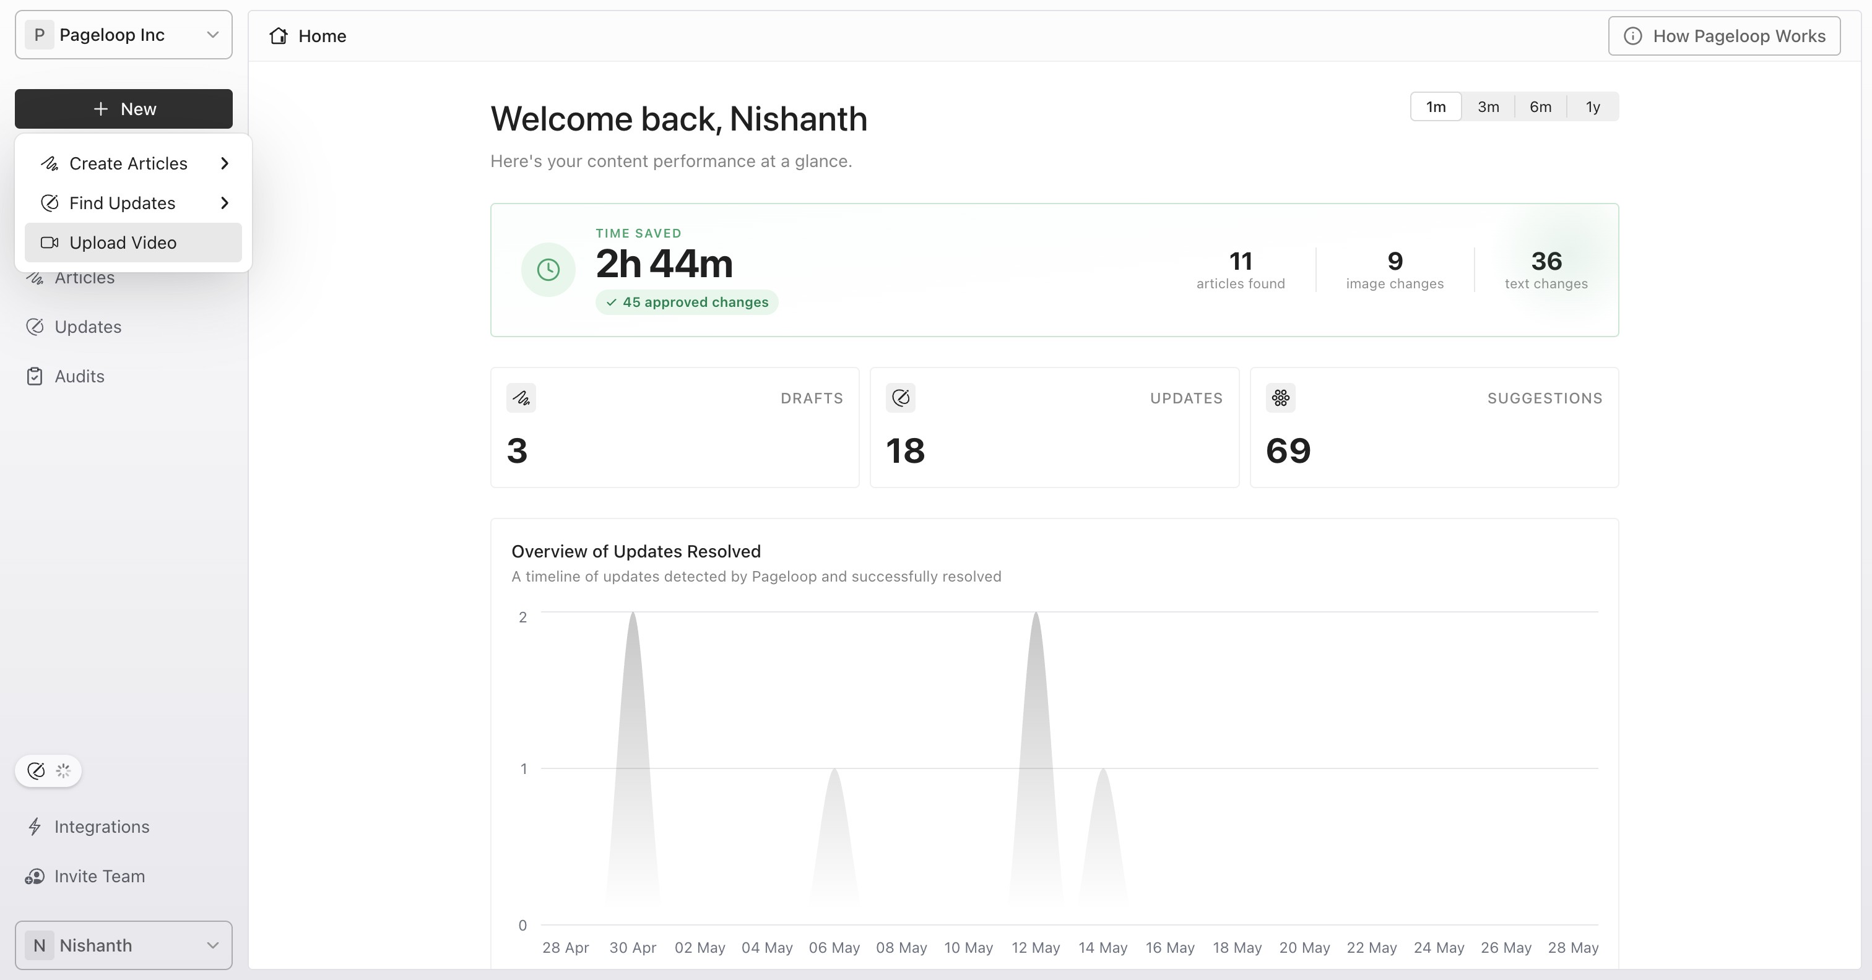Expand the Create Articles submenu arrow
The width and height of the screenshot is (1872, 980).
tap(225, 163)
